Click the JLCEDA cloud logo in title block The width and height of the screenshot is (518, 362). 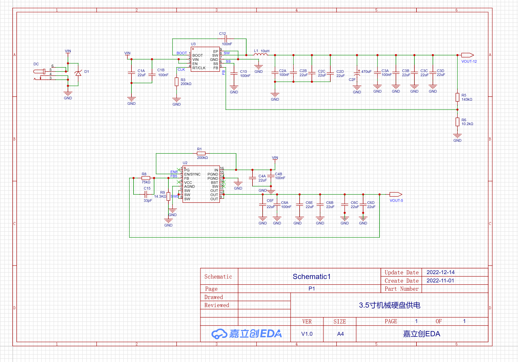coord(219,334)
